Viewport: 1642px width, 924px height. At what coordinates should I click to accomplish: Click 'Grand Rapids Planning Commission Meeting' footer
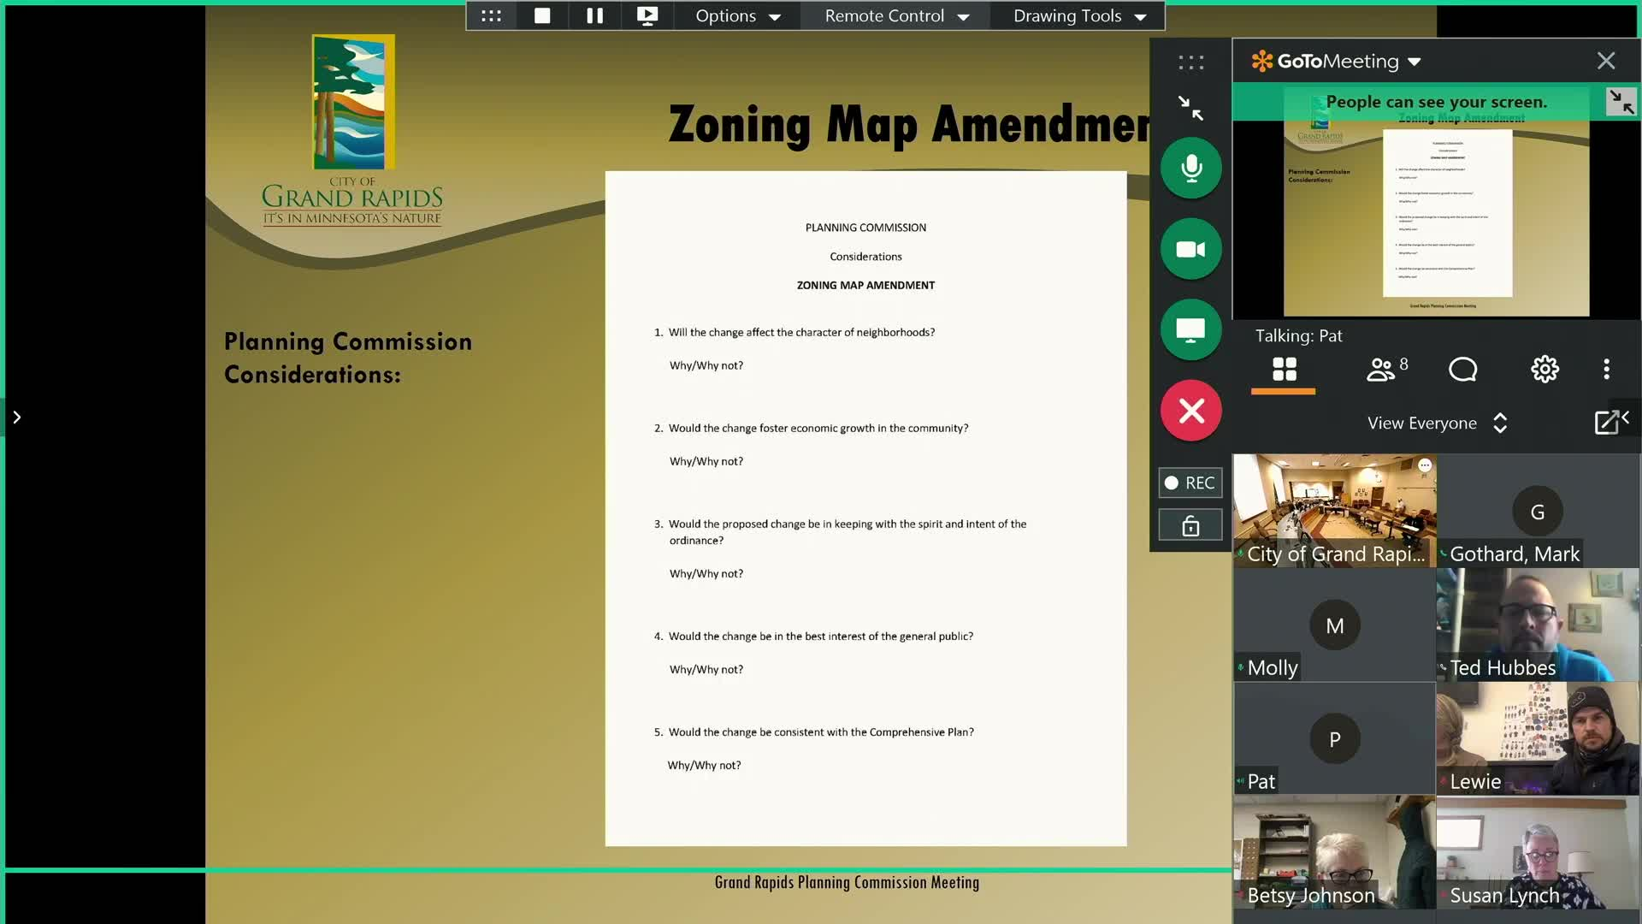point(847,882)
